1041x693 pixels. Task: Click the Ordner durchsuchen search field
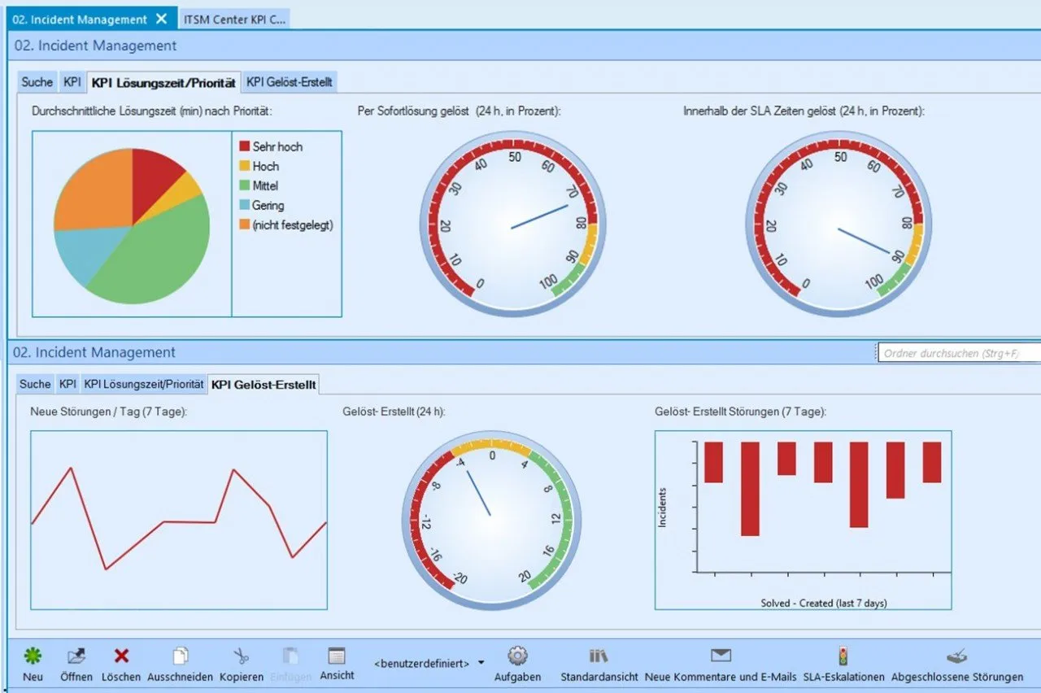click(960, 353)
